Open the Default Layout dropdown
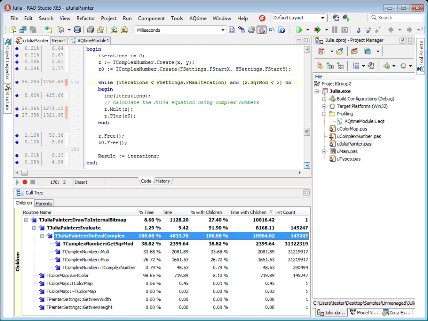Screen dimensions: 428x321 (323, 18)
